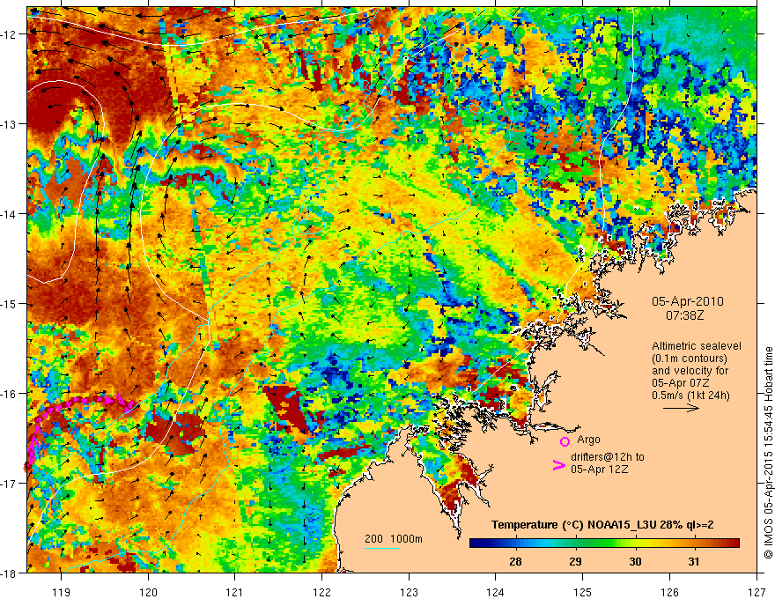The image size is (775, 599).
Task: Click the cyan 200 1000m isobath legend line
Action: coord(382,548)
